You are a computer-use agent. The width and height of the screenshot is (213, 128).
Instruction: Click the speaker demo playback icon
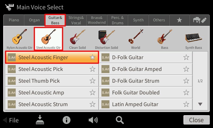(x=93, y=120)
